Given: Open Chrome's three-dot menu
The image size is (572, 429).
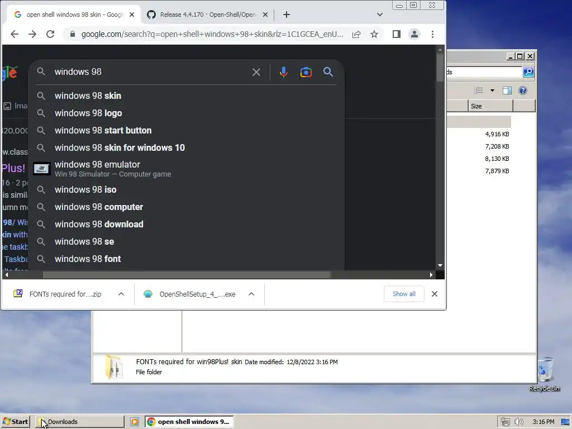Looking at the screenshot, I should (433, 34).
